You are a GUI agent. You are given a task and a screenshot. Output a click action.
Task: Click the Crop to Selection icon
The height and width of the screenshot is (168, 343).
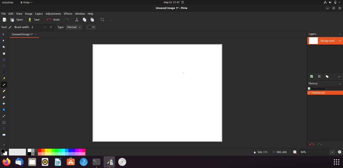point(102,20)
